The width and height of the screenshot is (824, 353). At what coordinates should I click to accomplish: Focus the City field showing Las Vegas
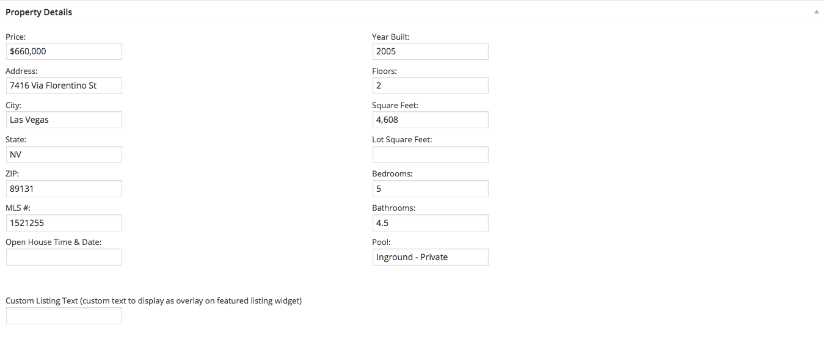point(64,120)
